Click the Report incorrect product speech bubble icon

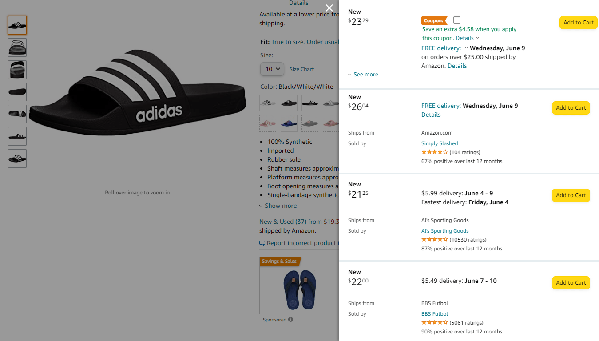coord(262,242)
